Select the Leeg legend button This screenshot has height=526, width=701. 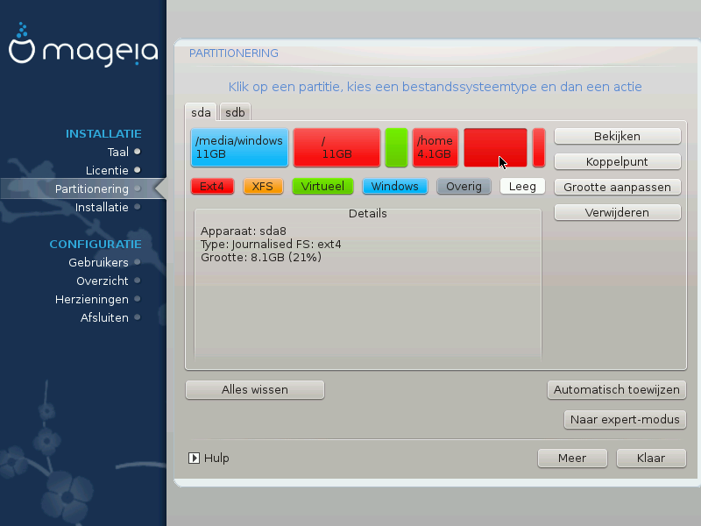[x=522, y=186]
